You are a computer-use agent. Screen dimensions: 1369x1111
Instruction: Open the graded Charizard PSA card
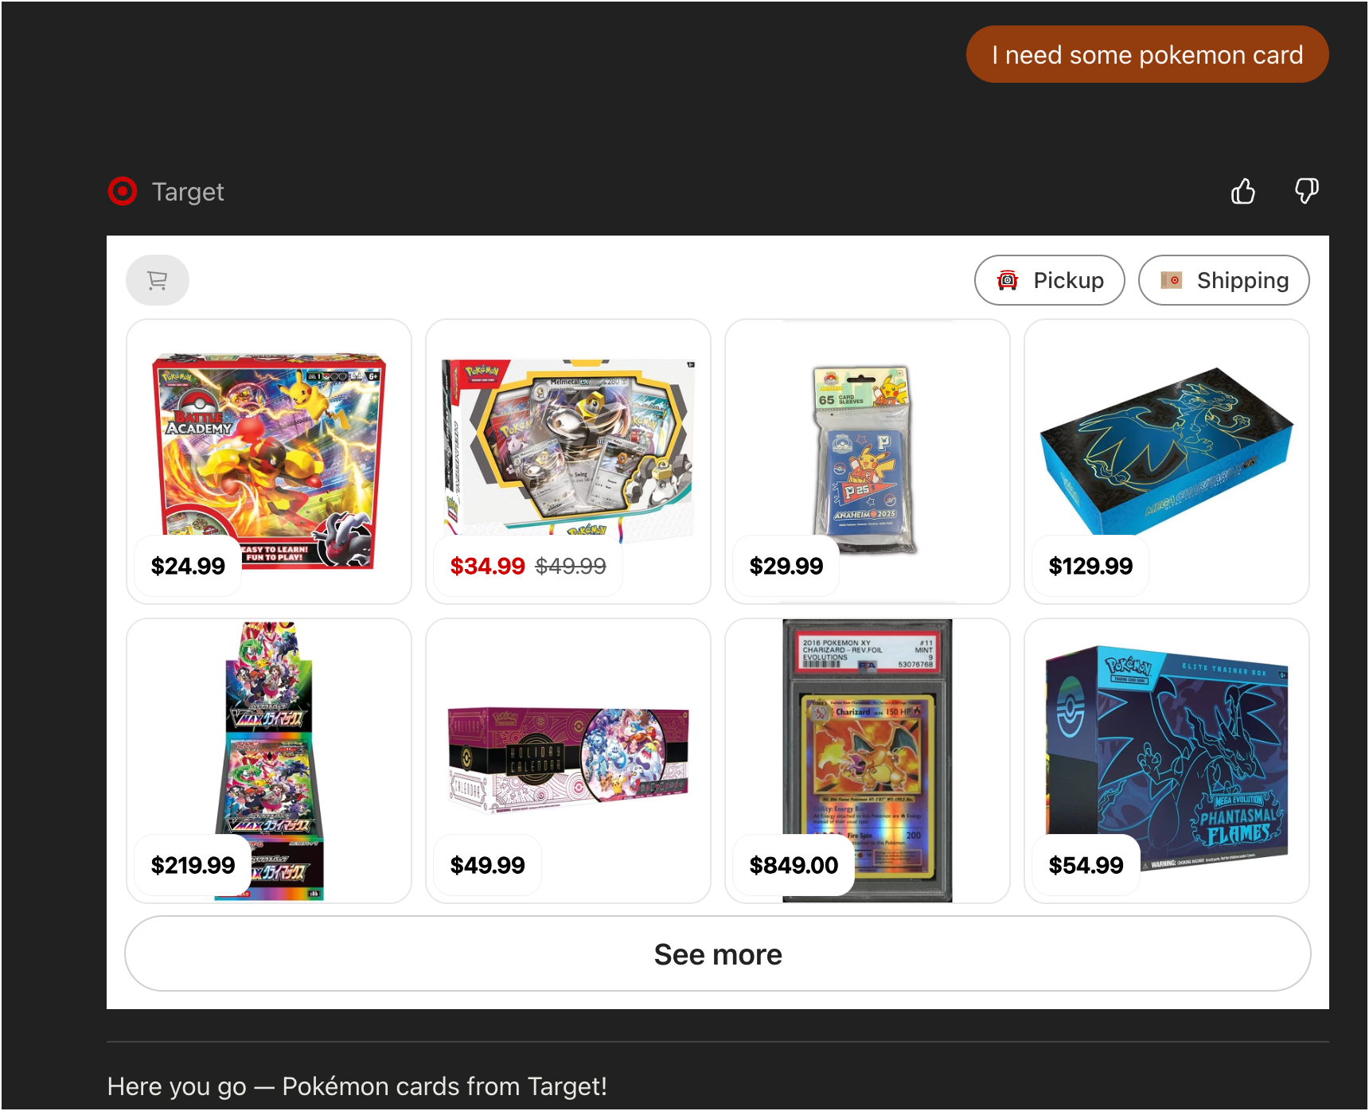(868, 761)
